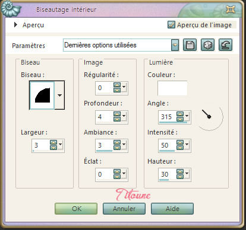Randomize parameters with the dice icon

pyautogui.click(x=207, y=45)
